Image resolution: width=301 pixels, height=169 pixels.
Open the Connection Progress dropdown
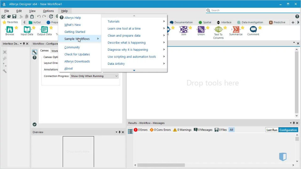click(94, 76)
